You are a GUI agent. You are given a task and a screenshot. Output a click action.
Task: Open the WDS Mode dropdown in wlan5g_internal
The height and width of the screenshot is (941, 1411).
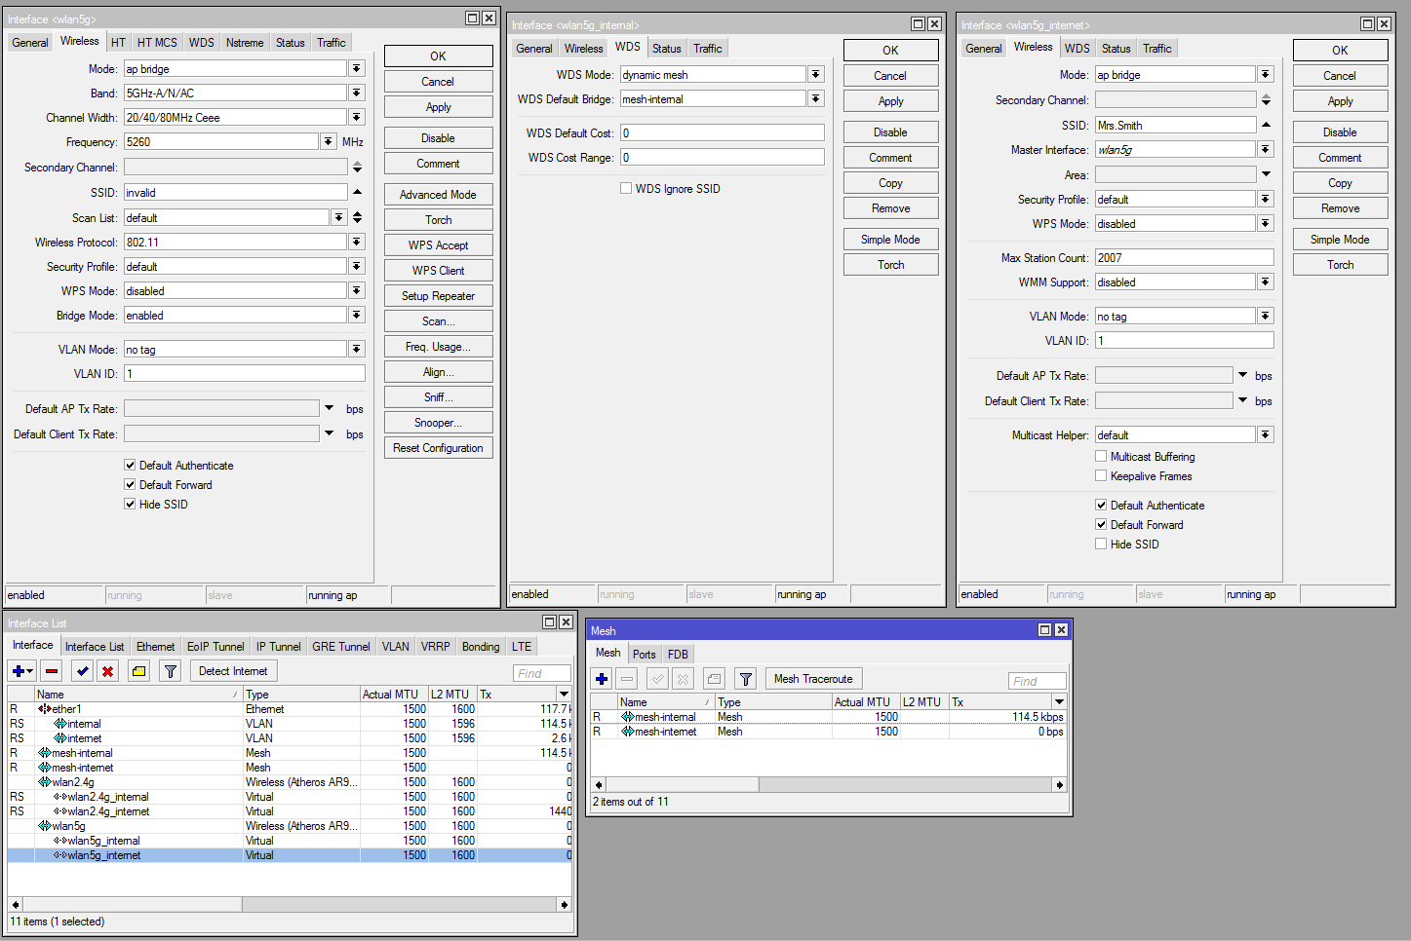(x=816, y=74)
